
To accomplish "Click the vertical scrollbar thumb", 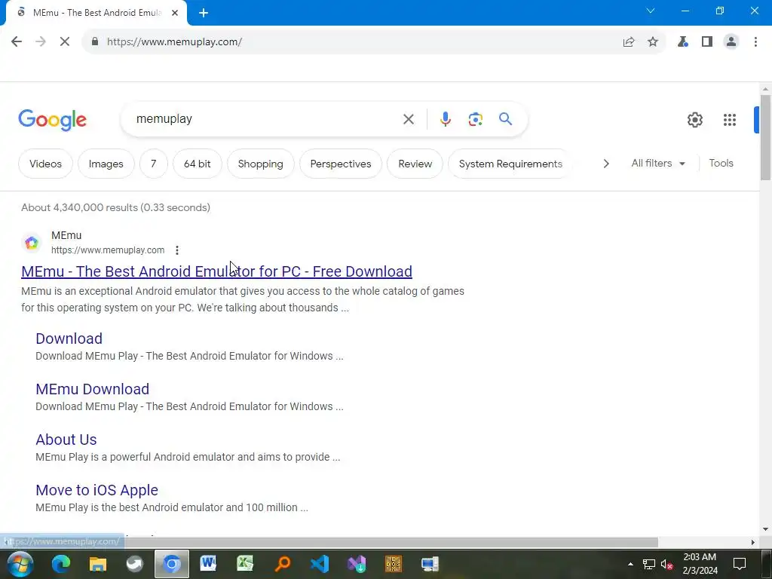I will coord(765,138).
